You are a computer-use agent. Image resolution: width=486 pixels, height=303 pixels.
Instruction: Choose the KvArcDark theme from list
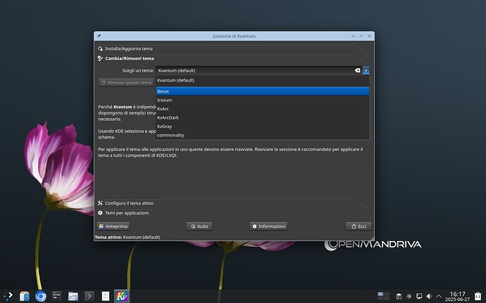click(262, 117)
